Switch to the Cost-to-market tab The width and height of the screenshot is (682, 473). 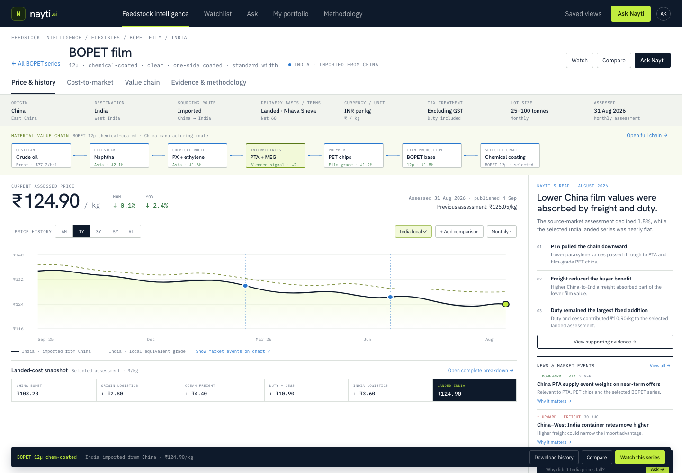click(x=90, y=82)
